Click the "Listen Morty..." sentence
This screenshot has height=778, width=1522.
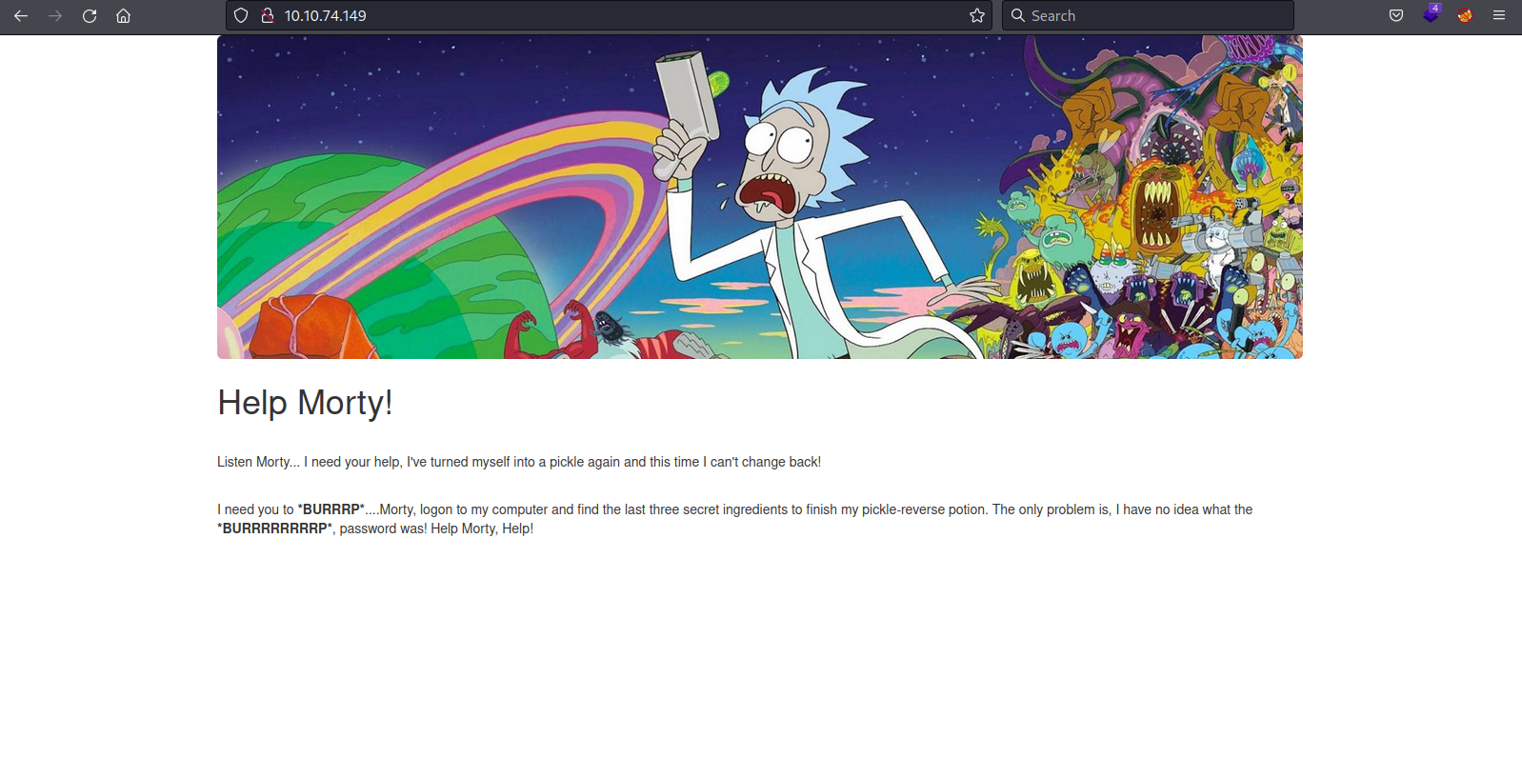coord(519,462)
